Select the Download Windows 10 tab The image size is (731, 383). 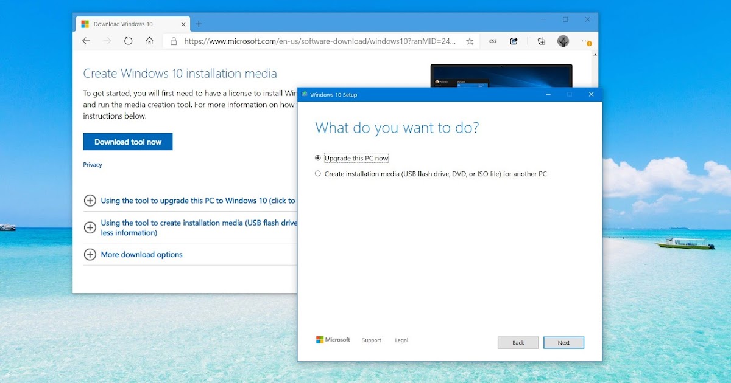[x=133, y=24]
